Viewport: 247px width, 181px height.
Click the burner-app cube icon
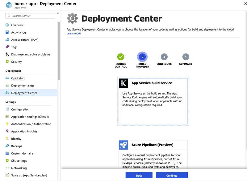pos(9,5)
